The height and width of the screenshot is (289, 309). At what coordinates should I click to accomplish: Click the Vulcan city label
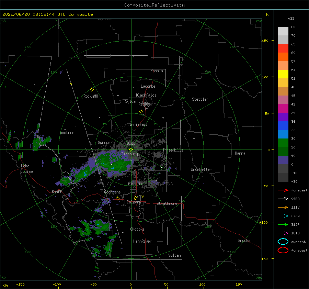pos(174,255)
